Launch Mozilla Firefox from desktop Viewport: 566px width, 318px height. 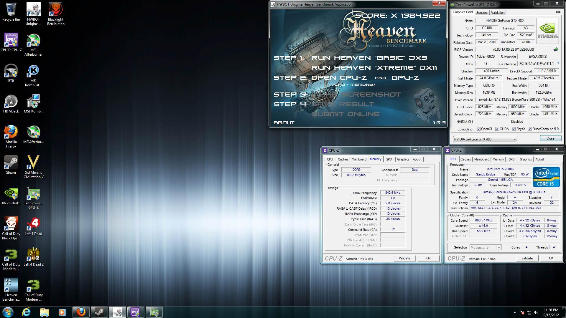click(x=11, y=137)
